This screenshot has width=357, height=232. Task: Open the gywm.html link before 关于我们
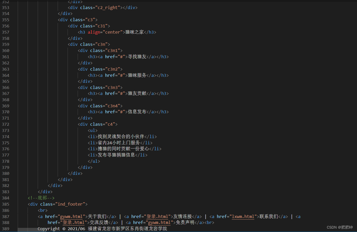71,216
